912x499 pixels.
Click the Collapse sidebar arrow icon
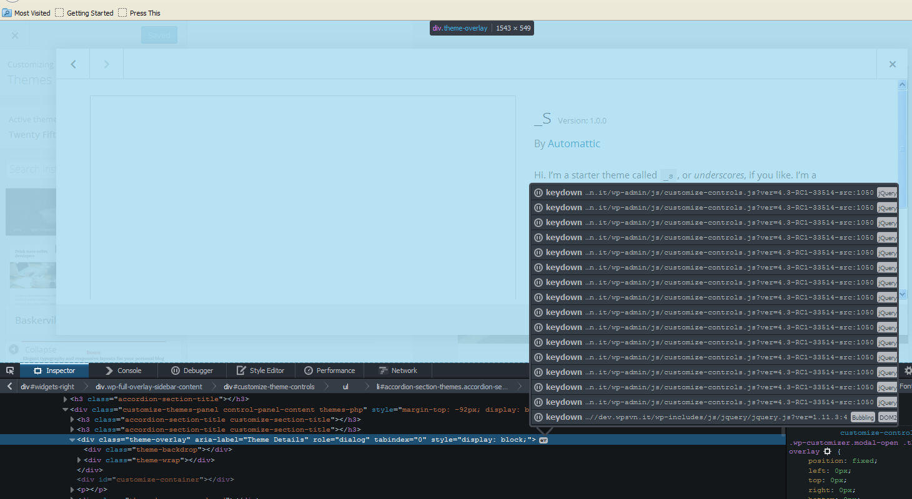[14, 349]
